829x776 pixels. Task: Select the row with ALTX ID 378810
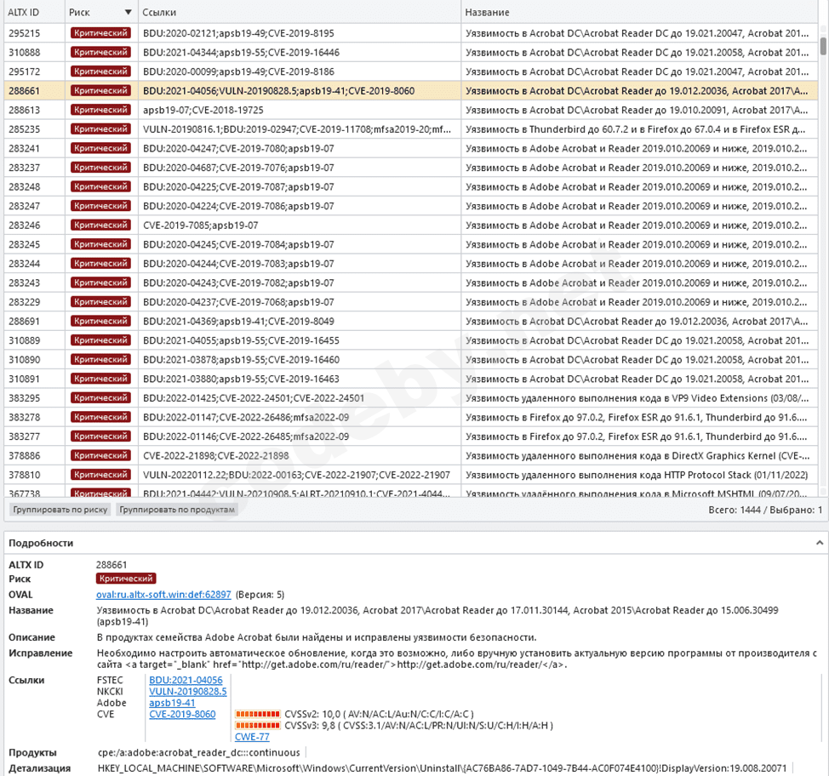click(411, 475)
